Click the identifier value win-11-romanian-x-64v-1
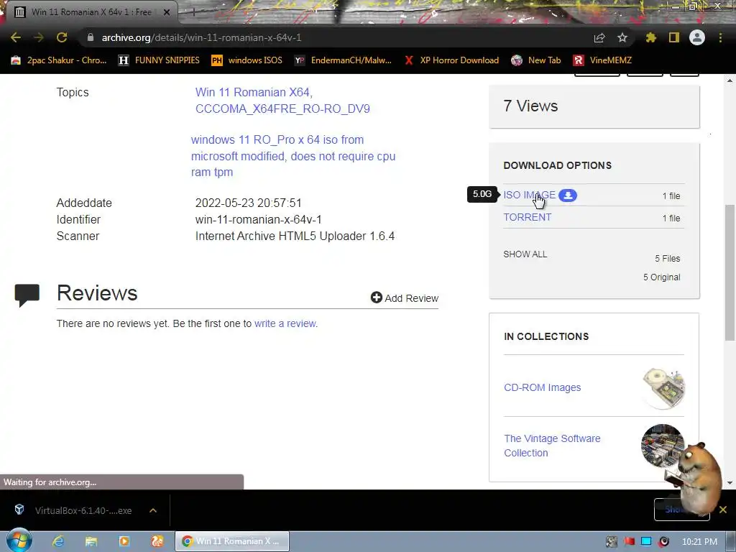This screenshot has height=552, width=736. point(259,220)
